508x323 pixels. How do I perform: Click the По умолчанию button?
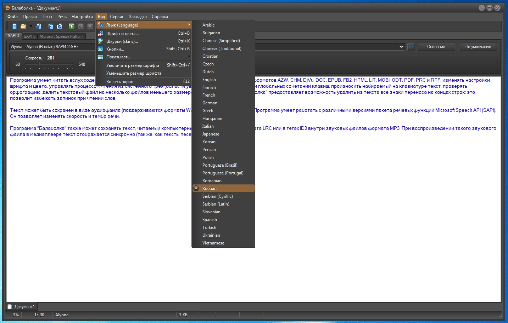(x=478, y=47)
